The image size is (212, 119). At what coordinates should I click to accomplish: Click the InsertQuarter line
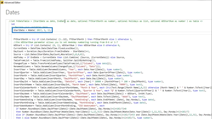point(78,72)
